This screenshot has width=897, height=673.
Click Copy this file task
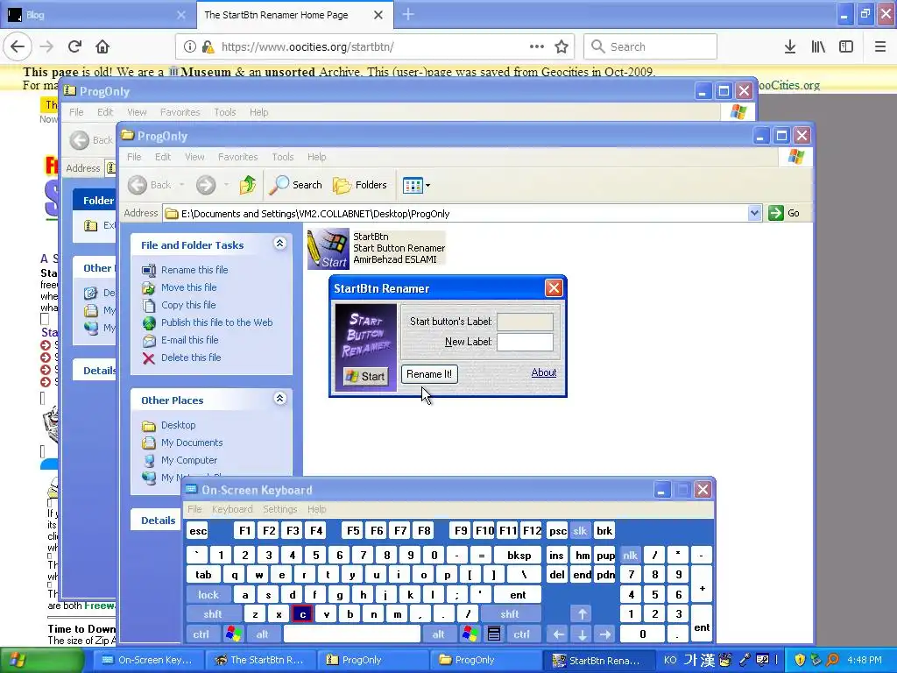click(x=188, y=305)
